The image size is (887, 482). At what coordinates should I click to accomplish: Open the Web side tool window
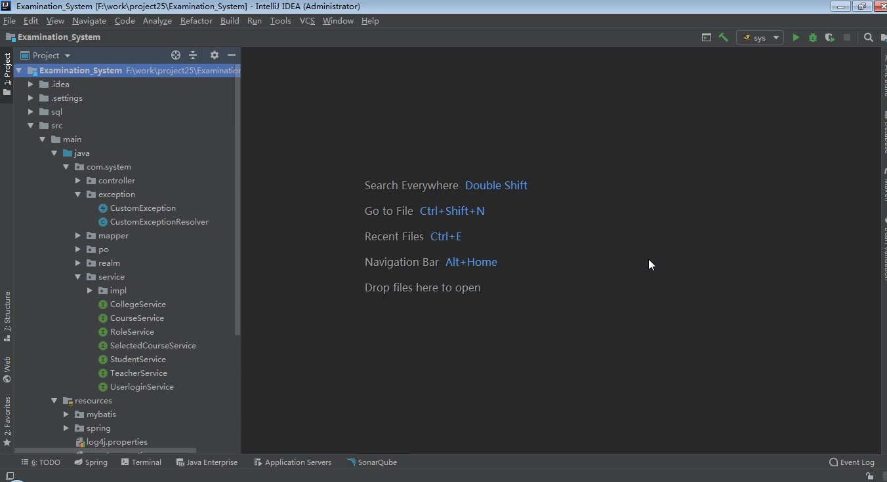click(x=7, y=369)
